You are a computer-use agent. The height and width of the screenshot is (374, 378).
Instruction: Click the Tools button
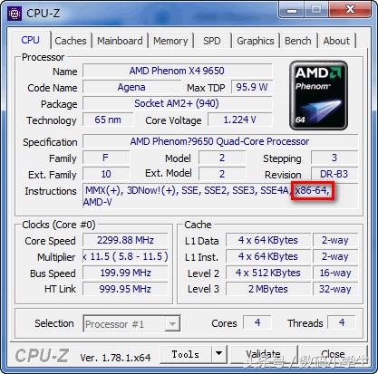[186, 354]
